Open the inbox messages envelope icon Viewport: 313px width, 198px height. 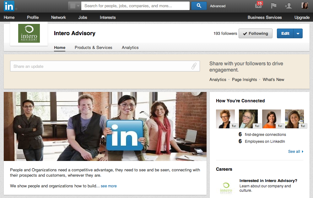coord(258,6)
